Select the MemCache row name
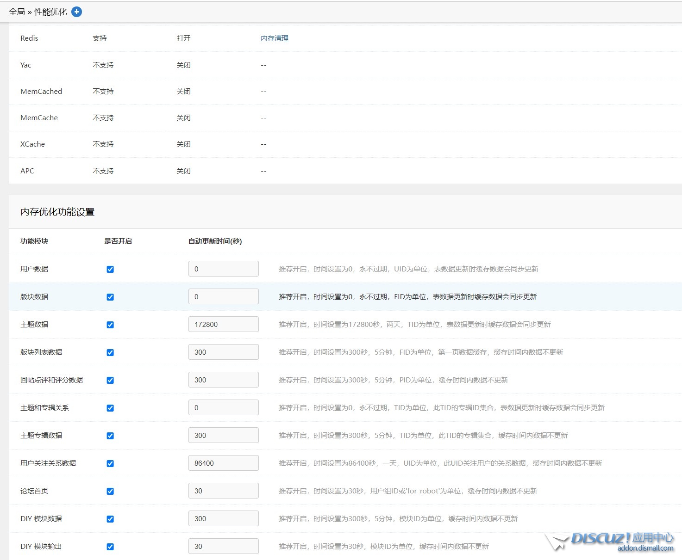682x560 pixels. click(39, 118)
